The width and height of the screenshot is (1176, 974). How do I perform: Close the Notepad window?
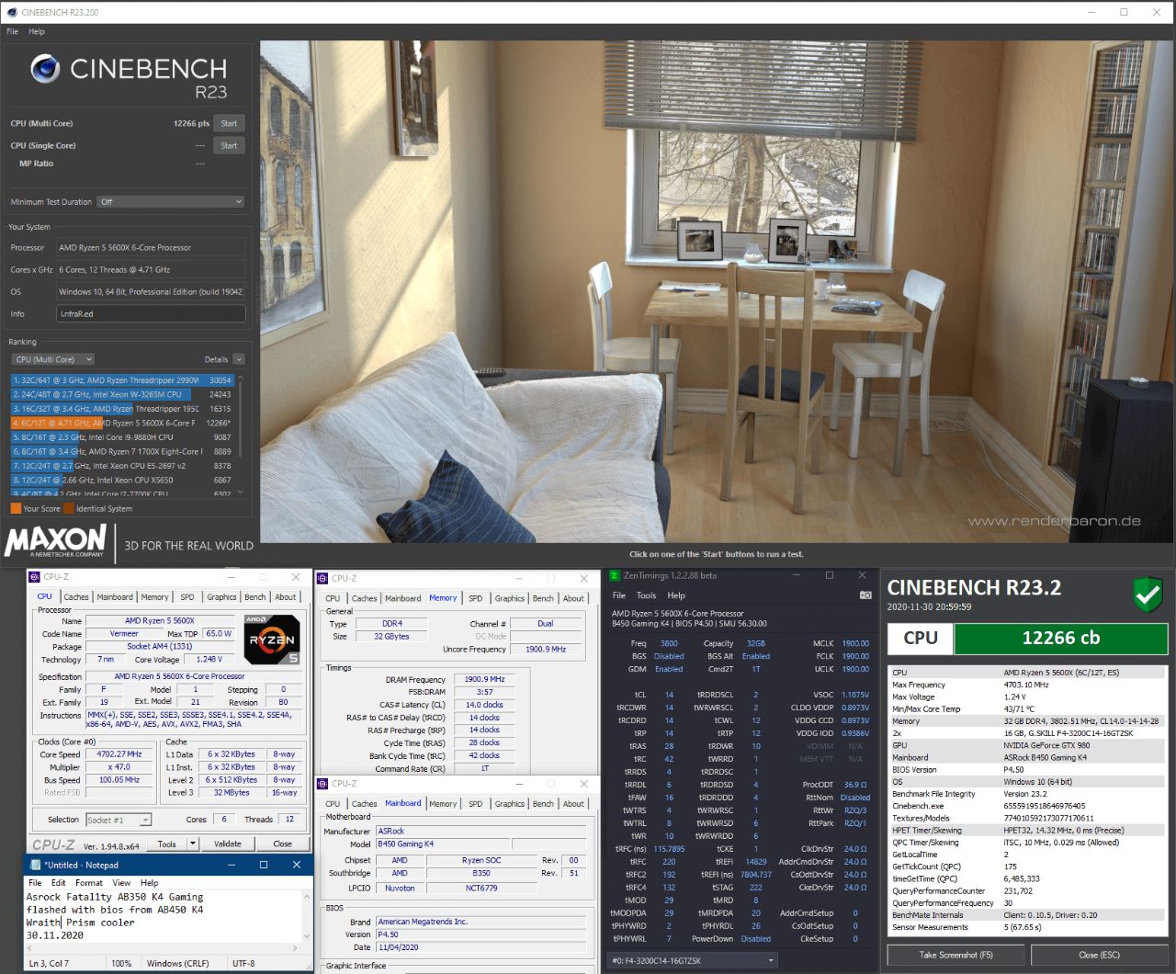(296, 865)
